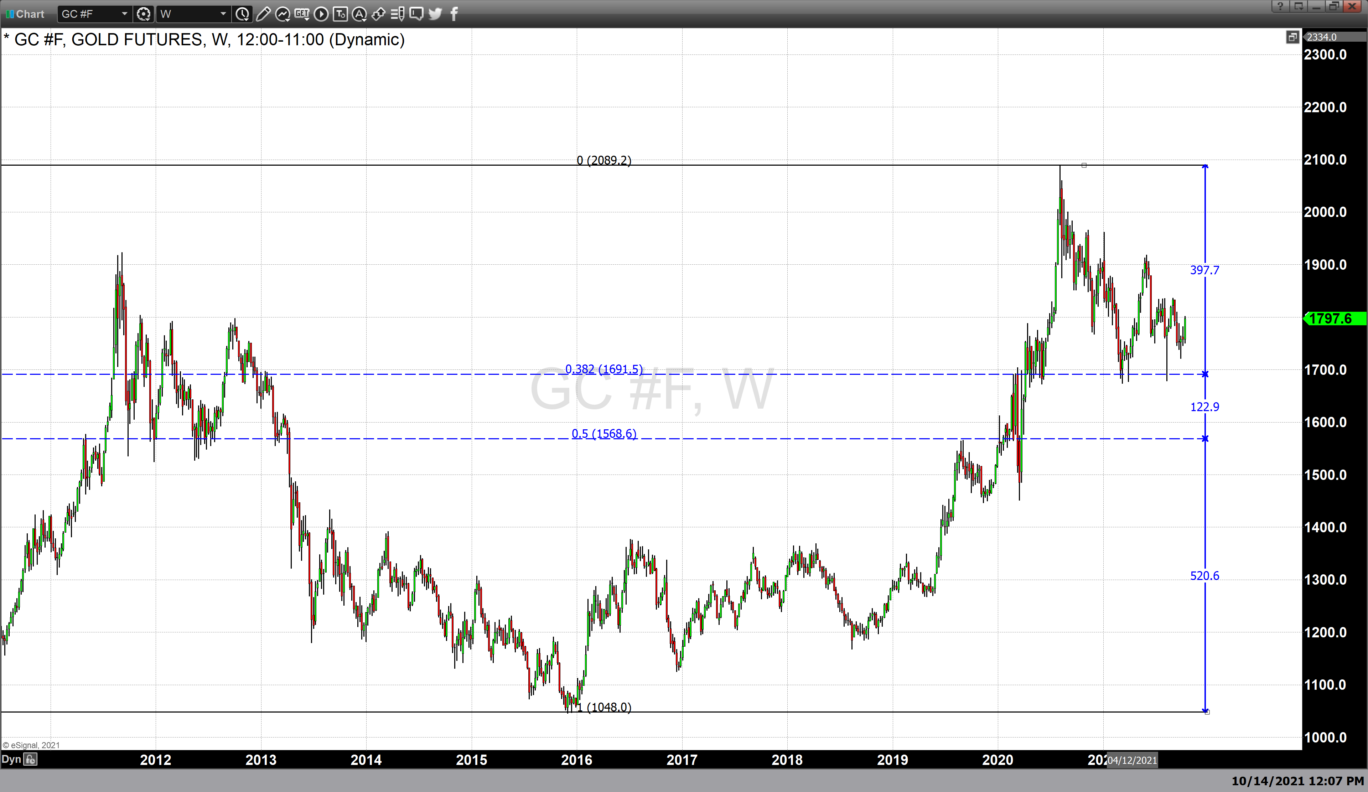
Task: Click the pop-out icon above price axis
Action: 1292,37
